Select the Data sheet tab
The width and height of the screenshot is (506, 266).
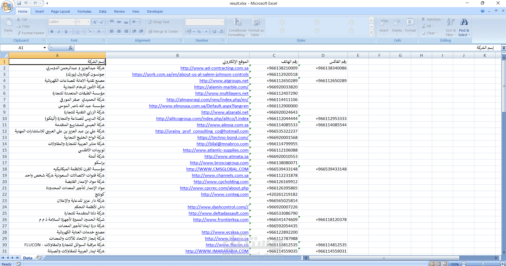tap(28, 258)
